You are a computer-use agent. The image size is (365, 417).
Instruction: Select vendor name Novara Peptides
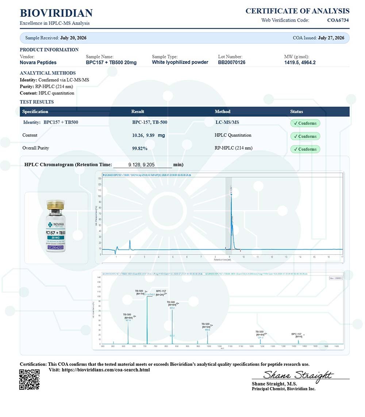(x=38, y=62)
